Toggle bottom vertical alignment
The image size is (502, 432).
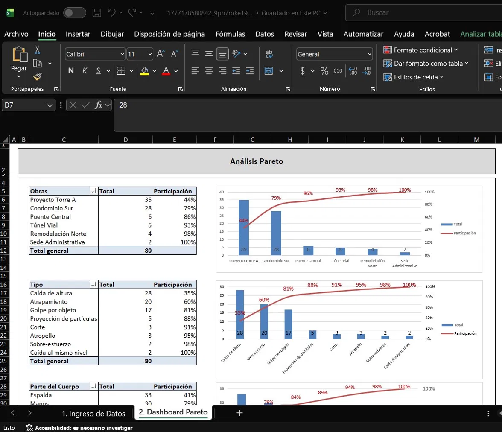click(x=222, y=54)
